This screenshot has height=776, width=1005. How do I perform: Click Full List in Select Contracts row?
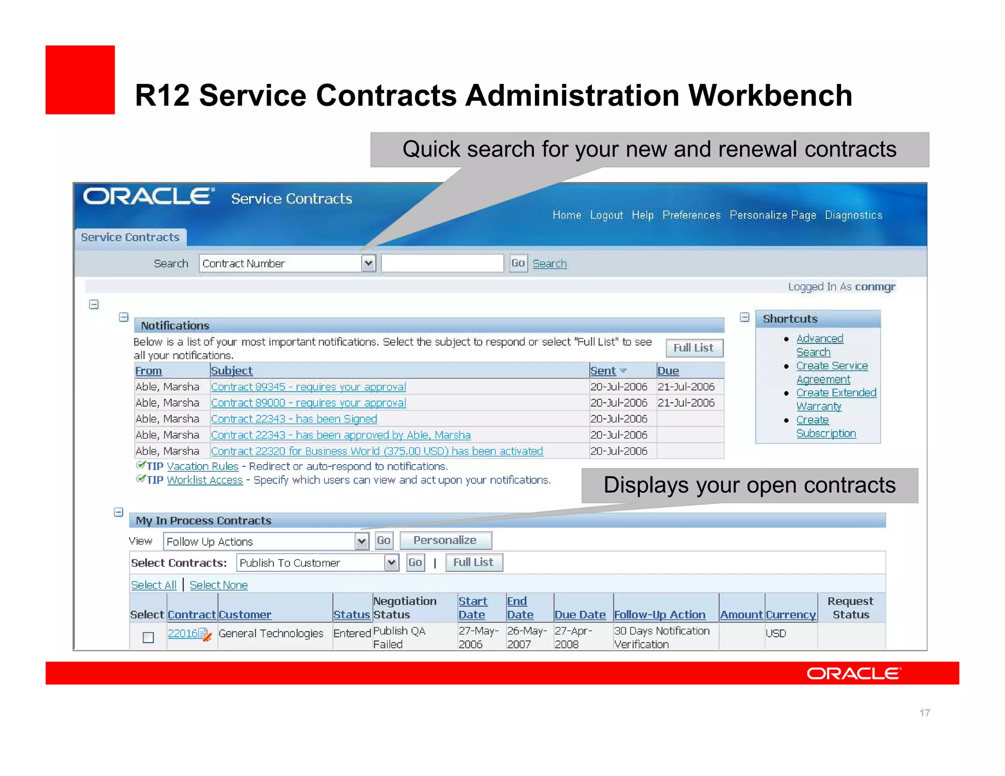tap(474, 563)
